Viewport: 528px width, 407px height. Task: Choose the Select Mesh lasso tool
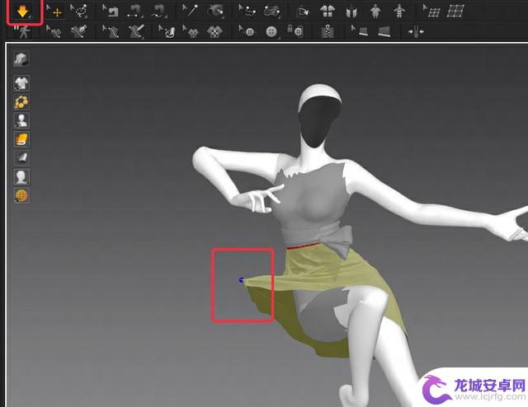(79, 12)
